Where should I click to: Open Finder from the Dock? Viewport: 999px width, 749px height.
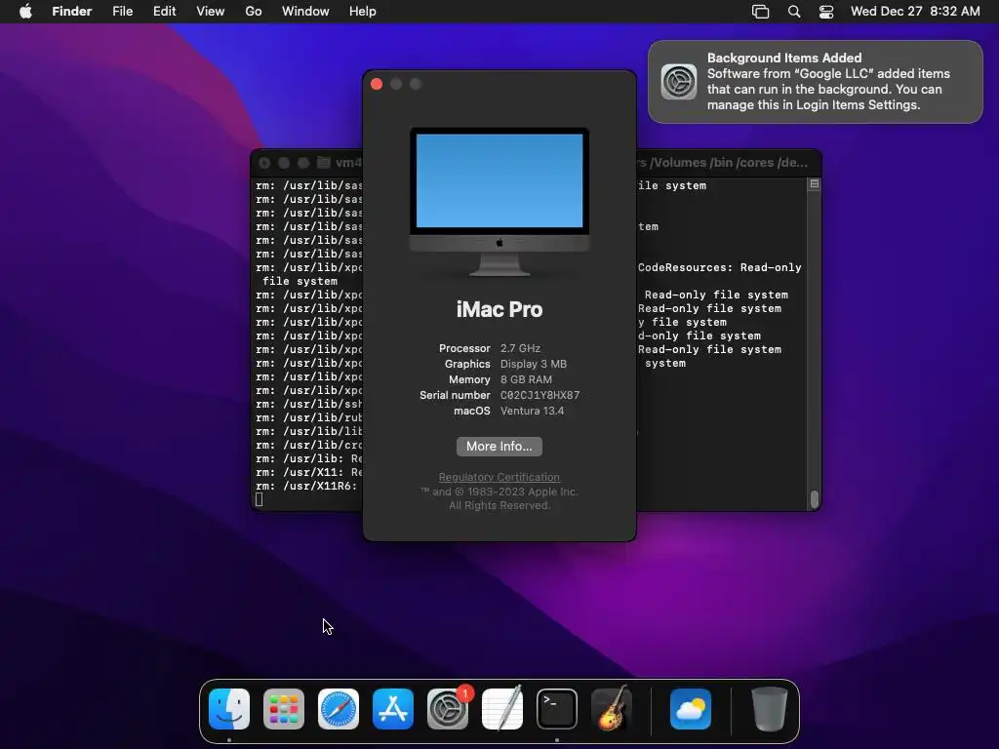(229, 709)
